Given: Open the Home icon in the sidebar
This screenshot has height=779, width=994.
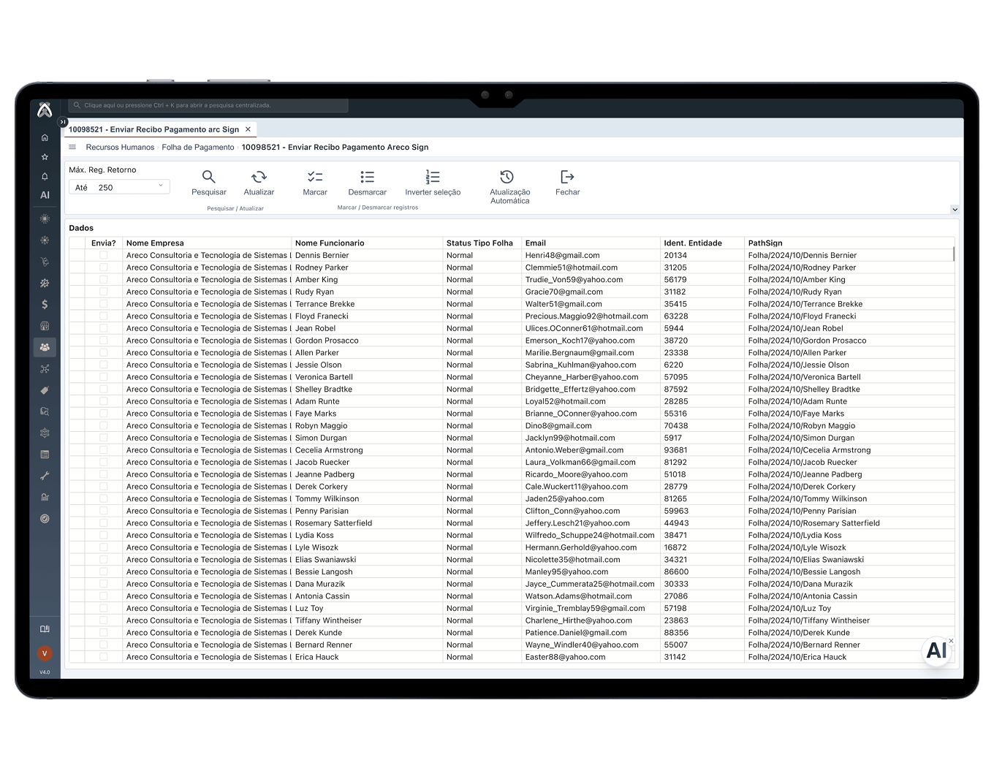Looking at the screenshot, I should (x=45, y=137).
